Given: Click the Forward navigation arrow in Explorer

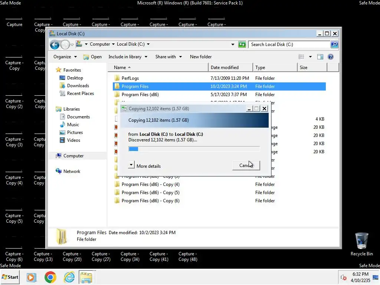Looking at the screenshot, I should (x=65, y=45).
